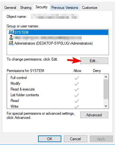Click the permissions list scrollbar thumb
Viewport: 115px width, 145px height.
click(106, 89)
